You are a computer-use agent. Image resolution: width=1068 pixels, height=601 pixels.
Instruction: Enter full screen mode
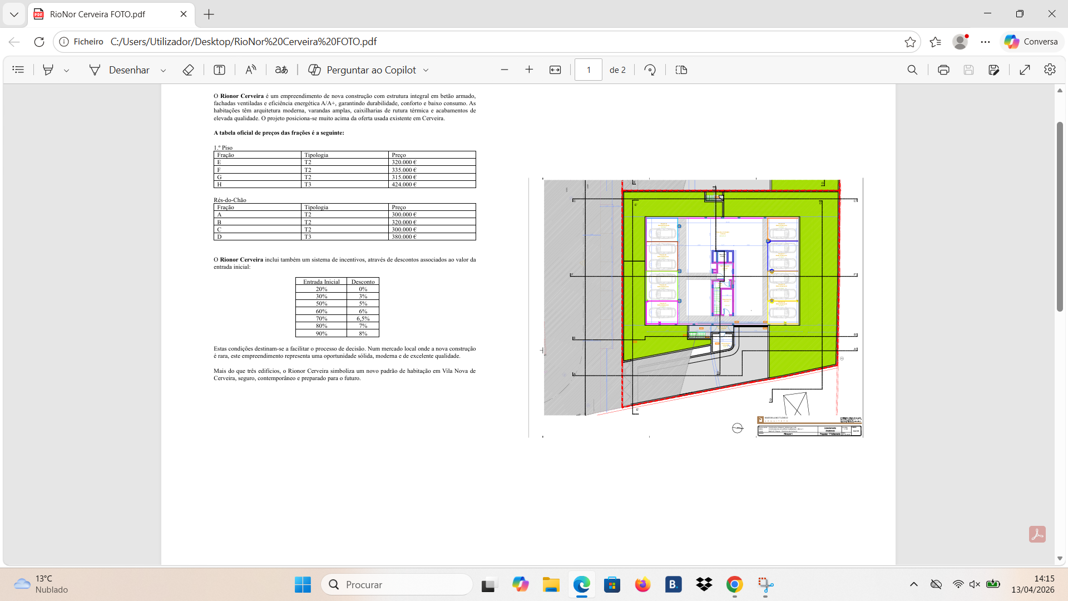1025,70
